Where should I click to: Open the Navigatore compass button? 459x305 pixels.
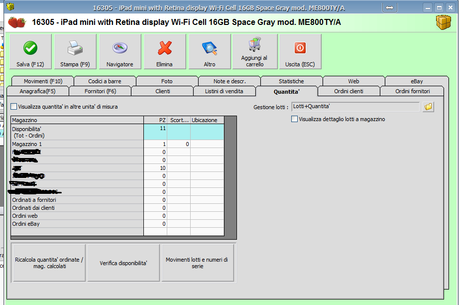pos(120,51)
